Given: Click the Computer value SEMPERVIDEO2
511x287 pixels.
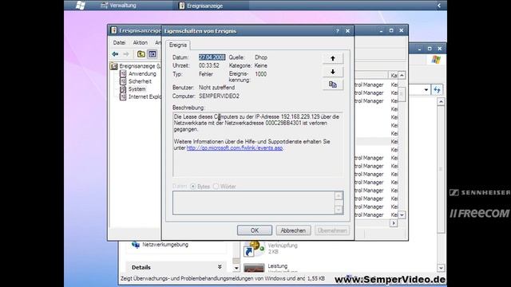Looking at the screenshot, I should point(219,96).
